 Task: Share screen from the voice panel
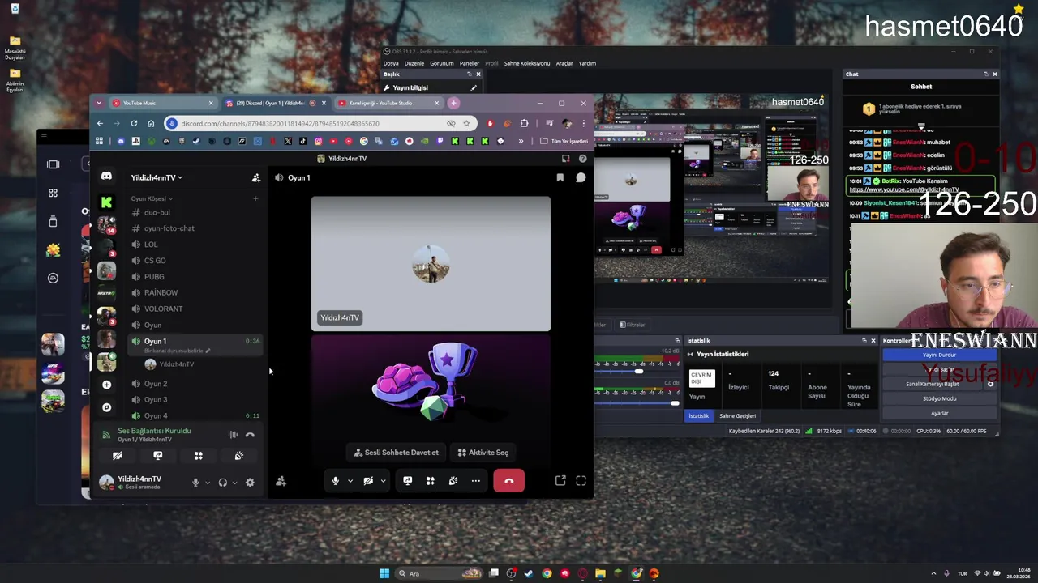click(x=157, y=456)
